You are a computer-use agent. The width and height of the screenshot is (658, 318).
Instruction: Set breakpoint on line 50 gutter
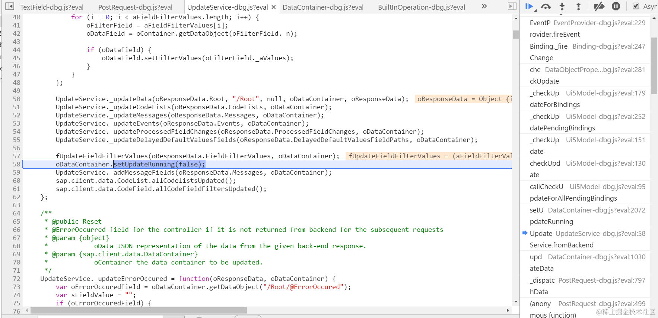pyautogui.click(x=16, y=99)
